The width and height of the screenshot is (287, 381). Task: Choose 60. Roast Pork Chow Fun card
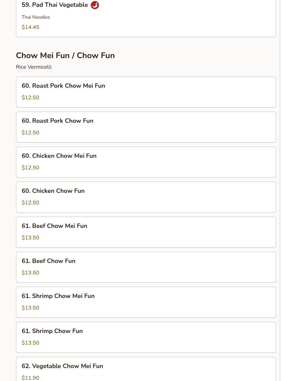[x=146, y=127]
